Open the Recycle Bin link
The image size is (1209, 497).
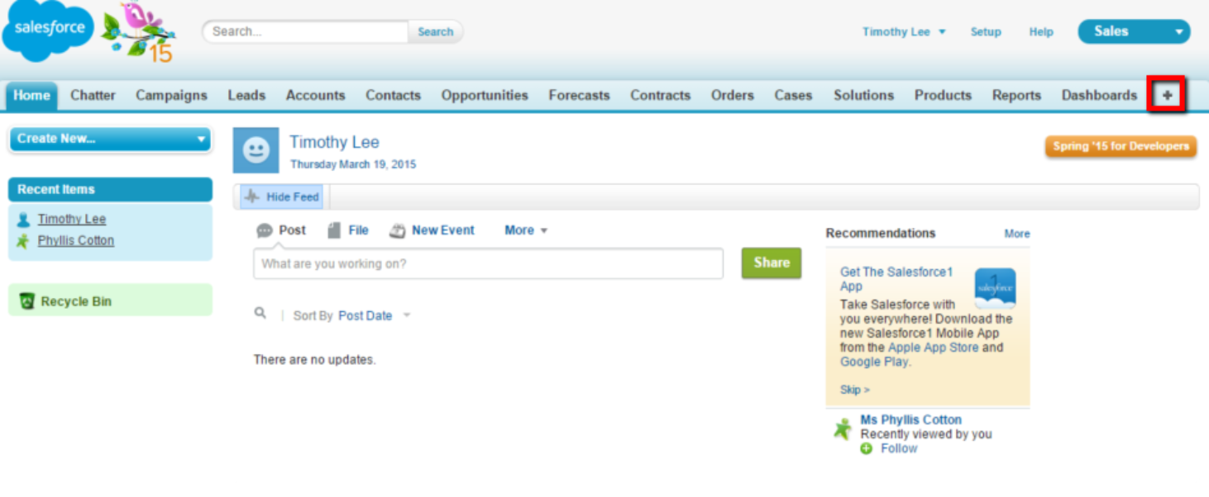click(76, 301)
